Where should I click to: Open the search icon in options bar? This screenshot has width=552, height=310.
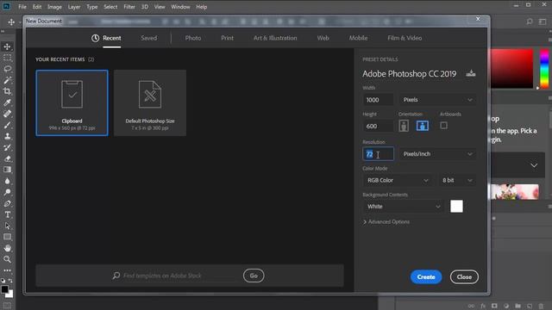pyautogui.click(x=529, y=22)
